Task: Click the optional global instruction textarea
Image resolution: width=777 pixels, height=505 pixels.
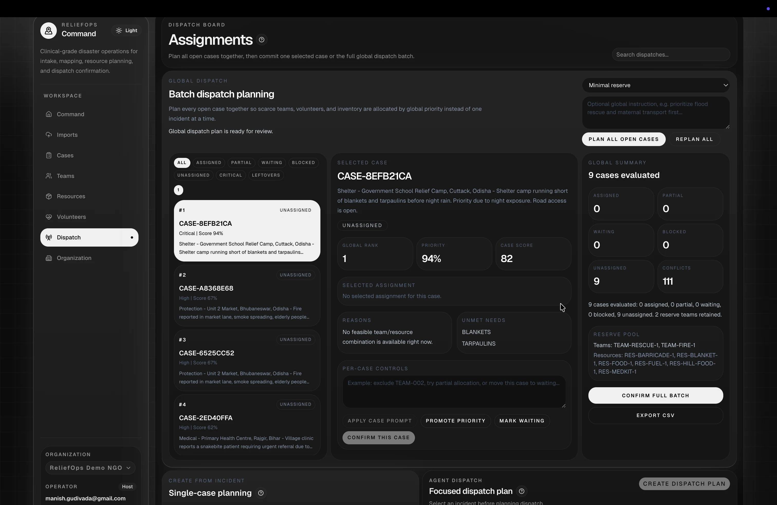Action: (656, 113)
